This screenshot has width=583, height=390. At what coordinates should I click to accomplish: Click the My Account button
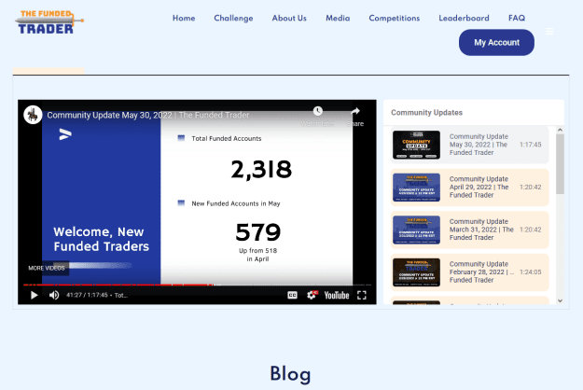[x=496, y=42]
